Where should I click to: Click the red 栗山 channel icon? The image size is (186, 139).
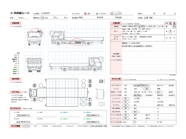85,14
